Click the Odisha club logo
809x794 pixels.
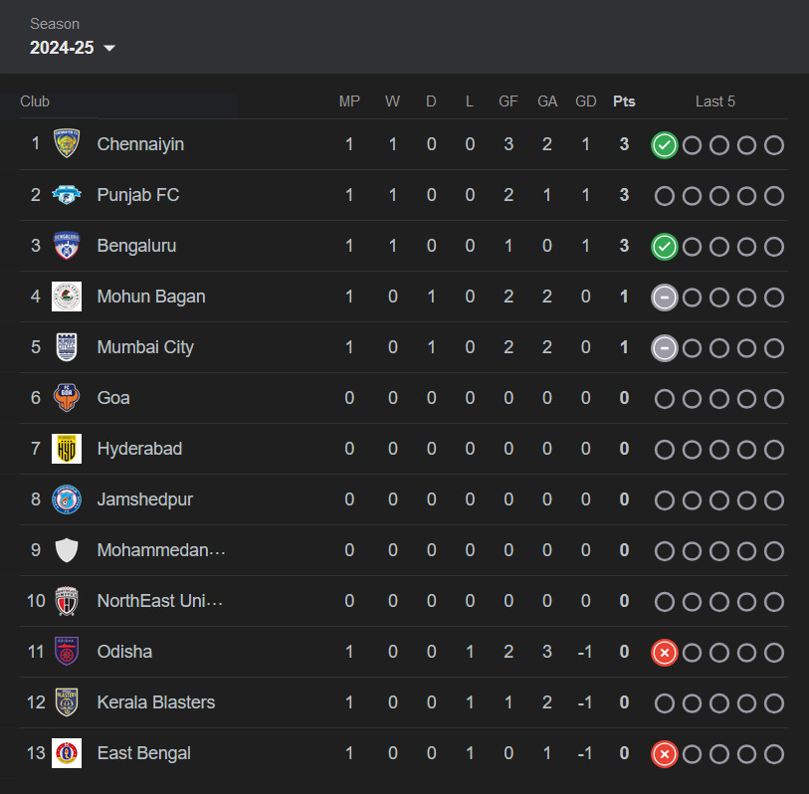coord(67,652)
